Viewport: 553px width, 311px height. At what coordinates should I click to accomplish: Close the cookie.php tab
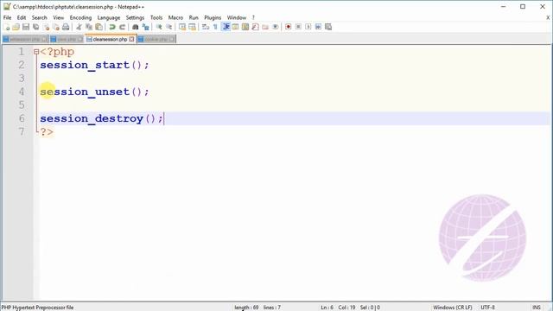[172, 39]
